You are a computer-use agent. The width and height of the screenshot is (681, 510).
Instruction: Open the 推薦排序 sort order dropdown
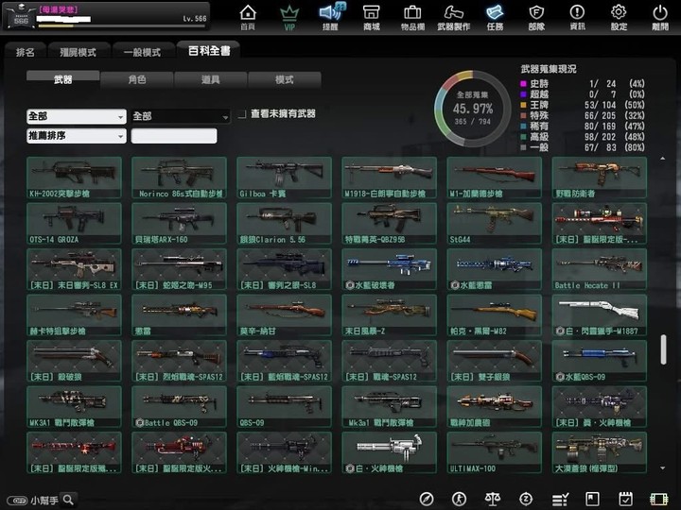coord(76,136)
